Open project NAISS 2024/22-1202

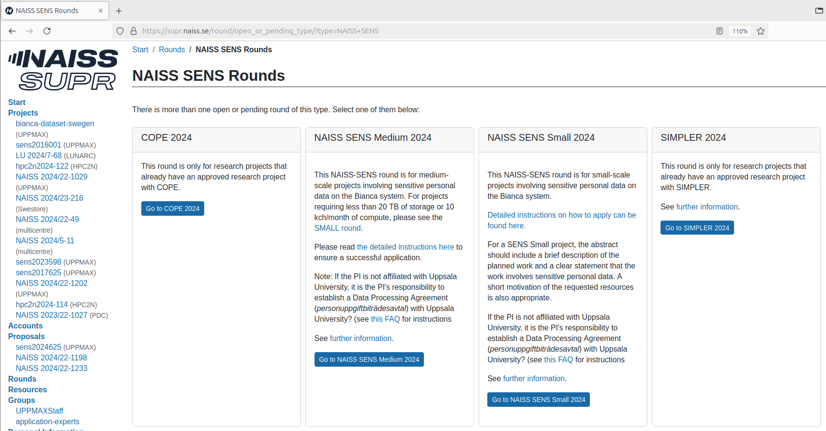52,283
